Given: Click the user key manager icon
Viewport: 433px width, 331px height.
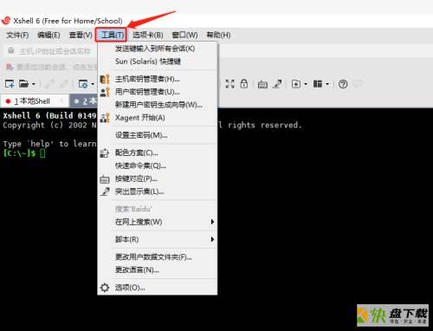Looking at the screenshot, I should coord(105,92).
